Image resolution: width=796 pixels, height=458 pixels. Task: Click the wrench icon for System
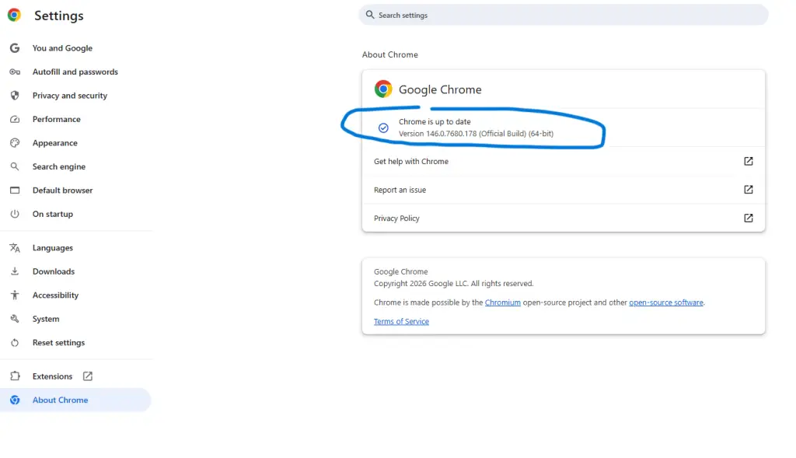tap(15, 319)
